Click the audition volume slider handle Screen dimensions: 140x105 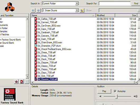pos(116,97)
